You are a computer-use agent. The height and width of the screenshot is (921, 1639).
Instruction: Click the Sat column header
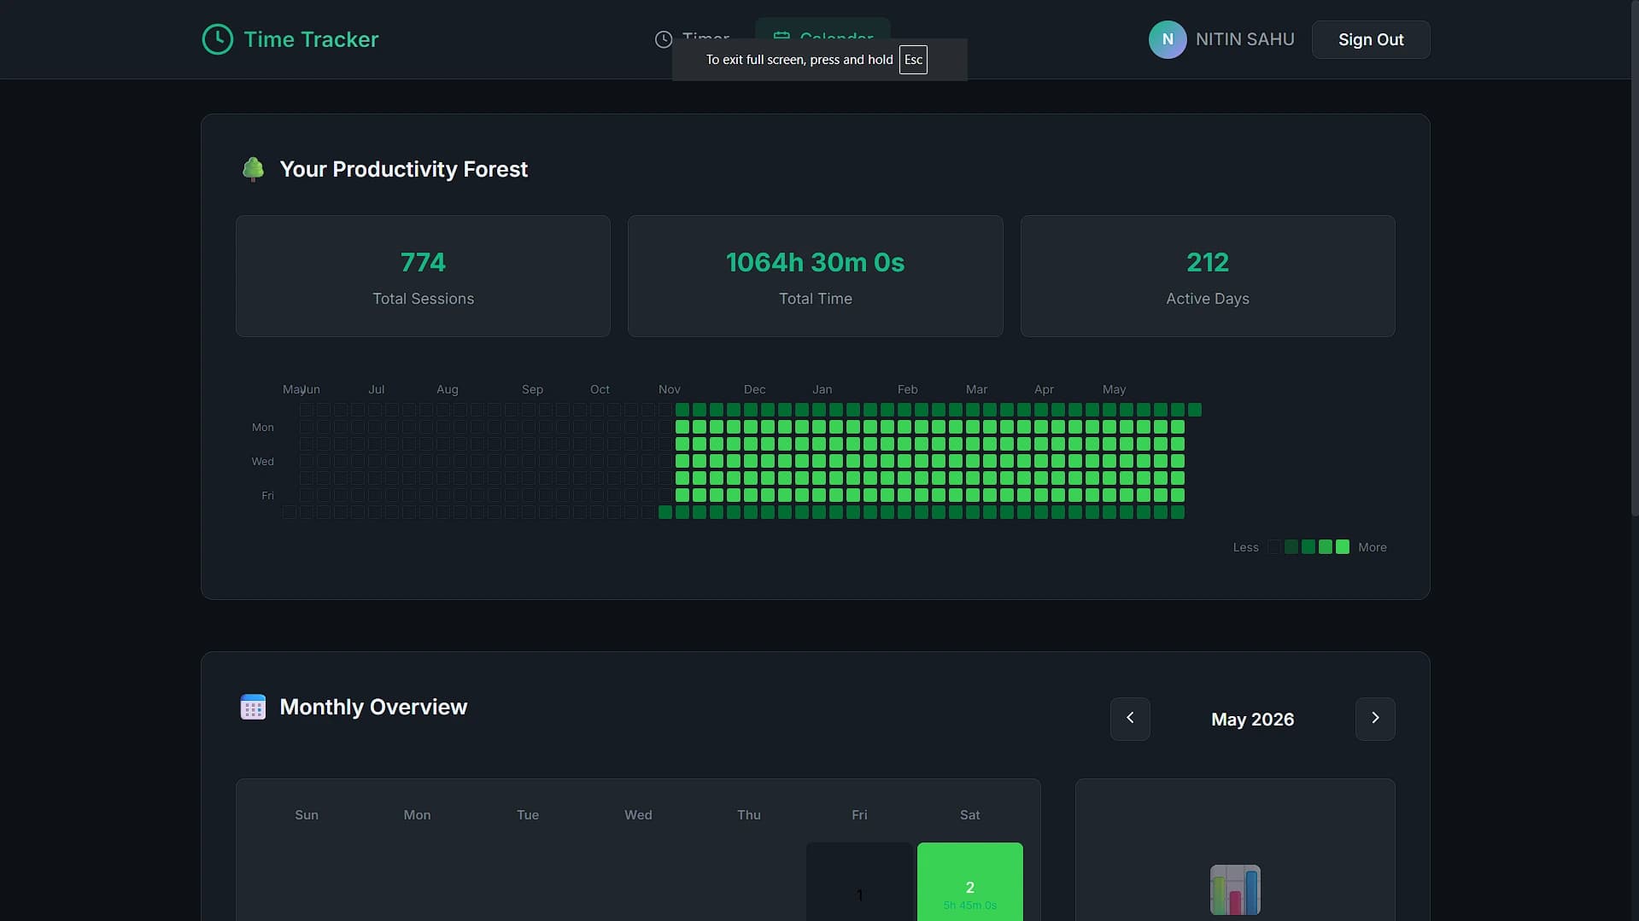click(969, 815)
